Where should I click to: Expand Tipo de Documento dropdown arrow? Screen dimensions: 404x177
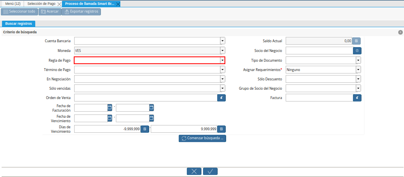[x=358, y=60]
